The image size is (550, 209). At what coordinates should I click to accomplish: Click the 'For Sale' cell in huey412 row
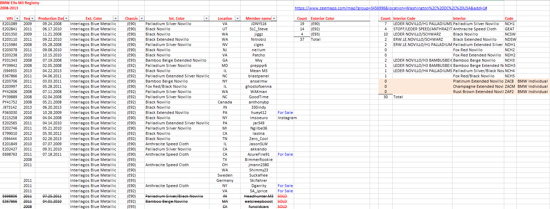point(285,113)
